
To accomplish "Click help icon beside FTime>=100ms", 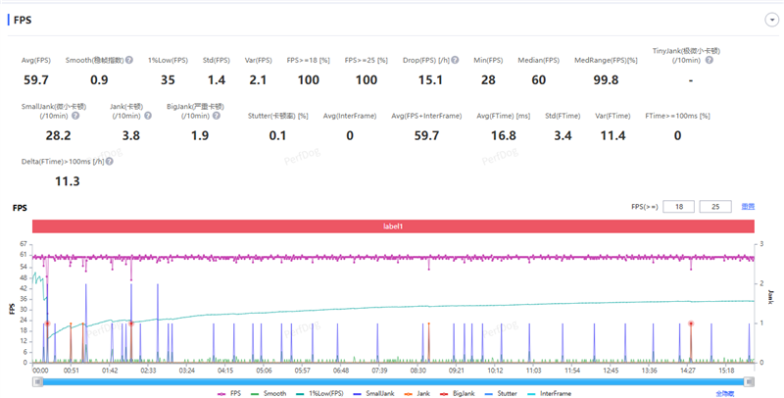I will 716,116.
